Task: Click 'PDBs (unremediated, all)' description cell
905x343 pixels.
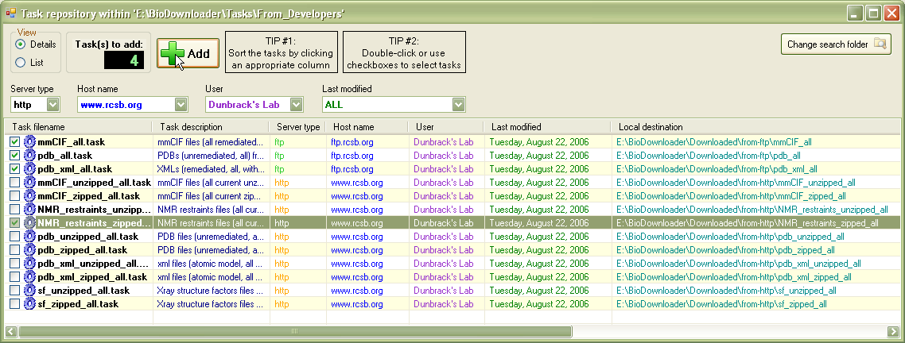Action: 210,156
